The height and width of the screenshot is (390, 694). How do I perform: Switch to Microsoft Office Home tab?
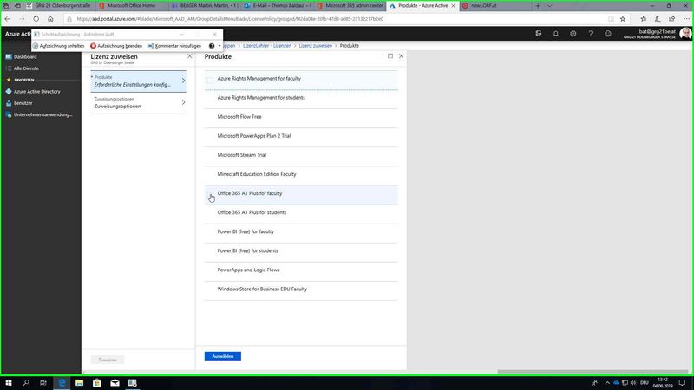pos(132,6)
